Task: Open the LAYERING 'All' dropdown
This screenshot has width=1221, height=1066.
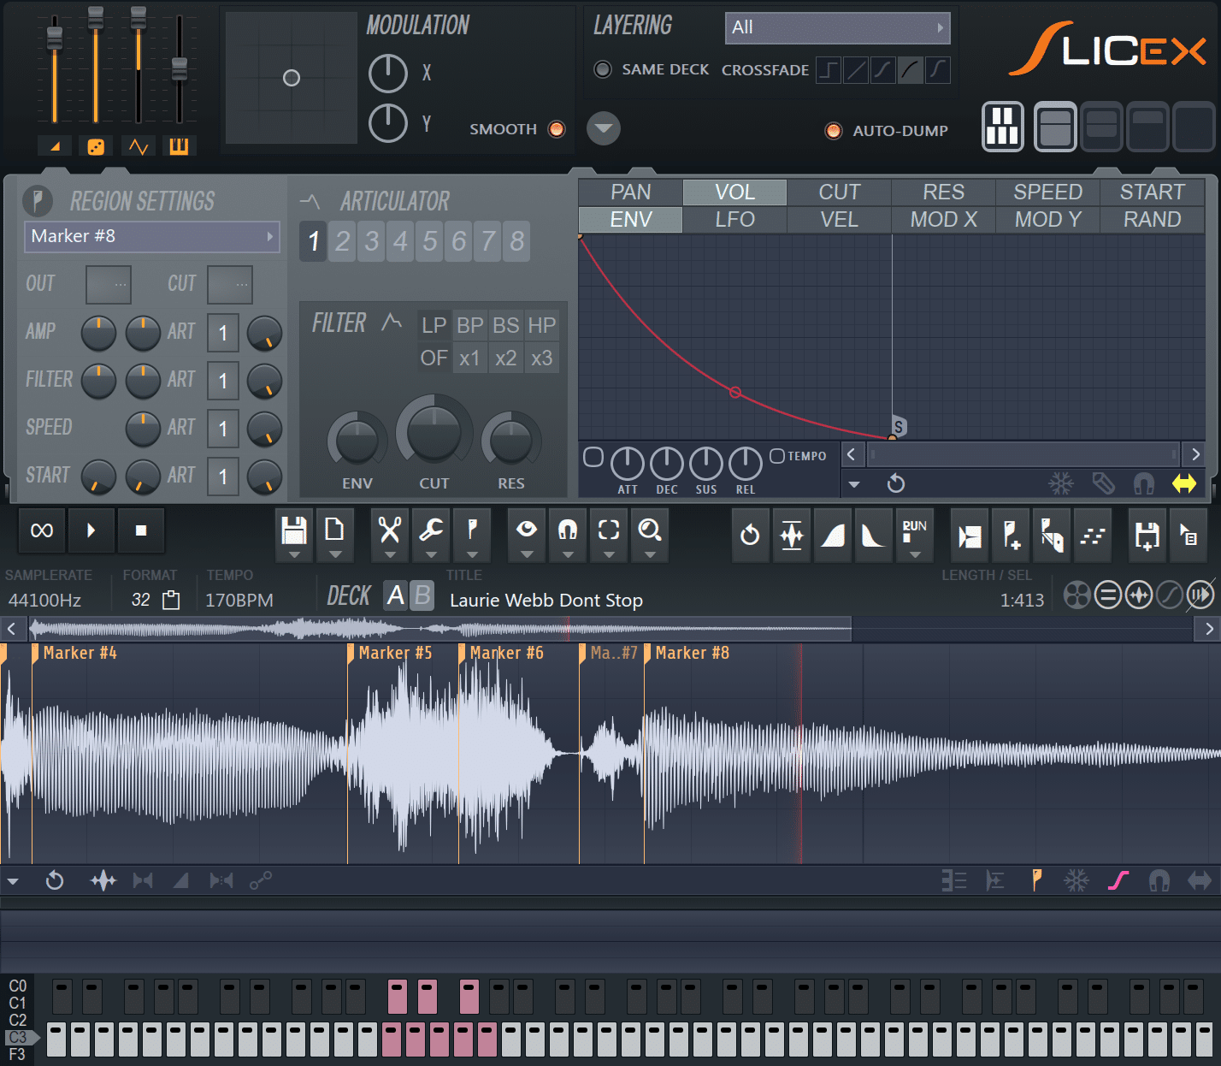Action: point(836,27)
